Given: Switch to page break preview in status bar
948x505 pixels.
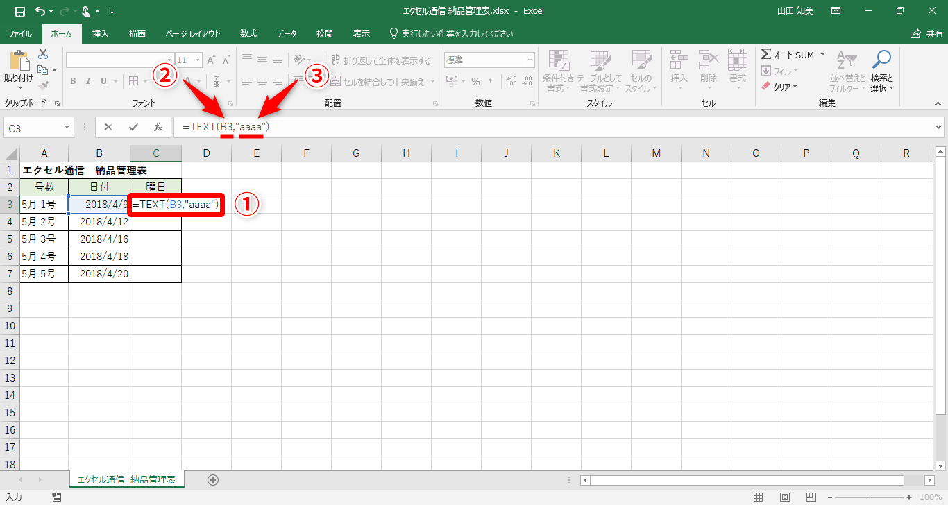Looking at the screenshot, I should click(x=810, y=497).
